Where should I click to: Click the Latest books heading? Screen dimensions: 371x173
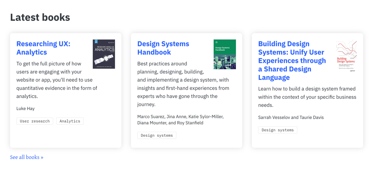[x=40, y=17]
